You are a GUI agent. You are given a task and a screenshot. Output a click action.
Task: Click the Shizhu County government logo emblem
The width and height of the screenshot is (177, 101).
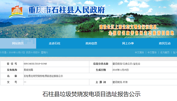17,12
